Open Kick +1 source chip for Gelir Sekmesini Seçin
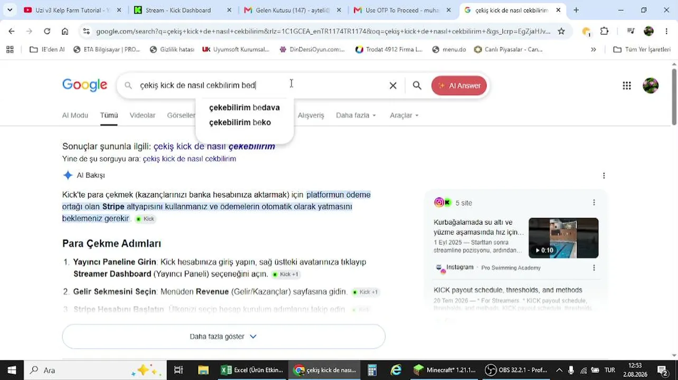 [365, 292]
